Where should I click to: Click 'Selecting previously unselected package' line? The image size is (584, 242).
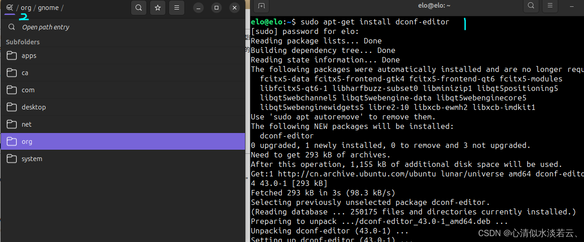tap(370, 202)
